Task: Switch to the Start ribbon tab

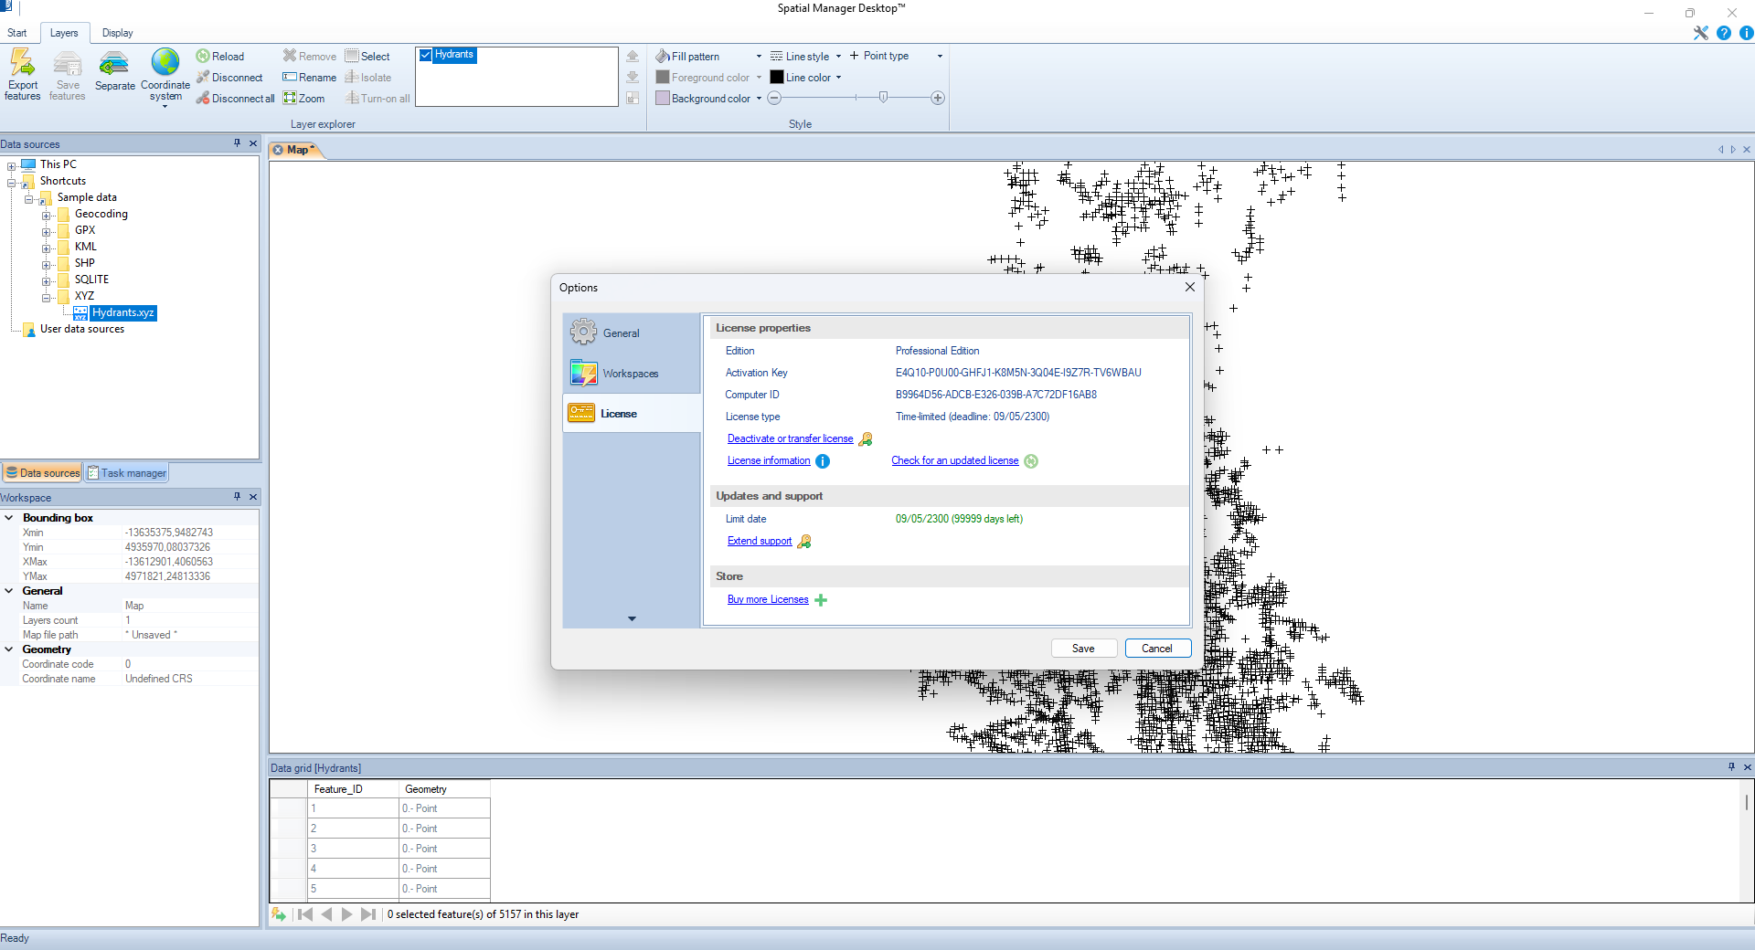Action: pyautogui.click(x=16, y=33)
